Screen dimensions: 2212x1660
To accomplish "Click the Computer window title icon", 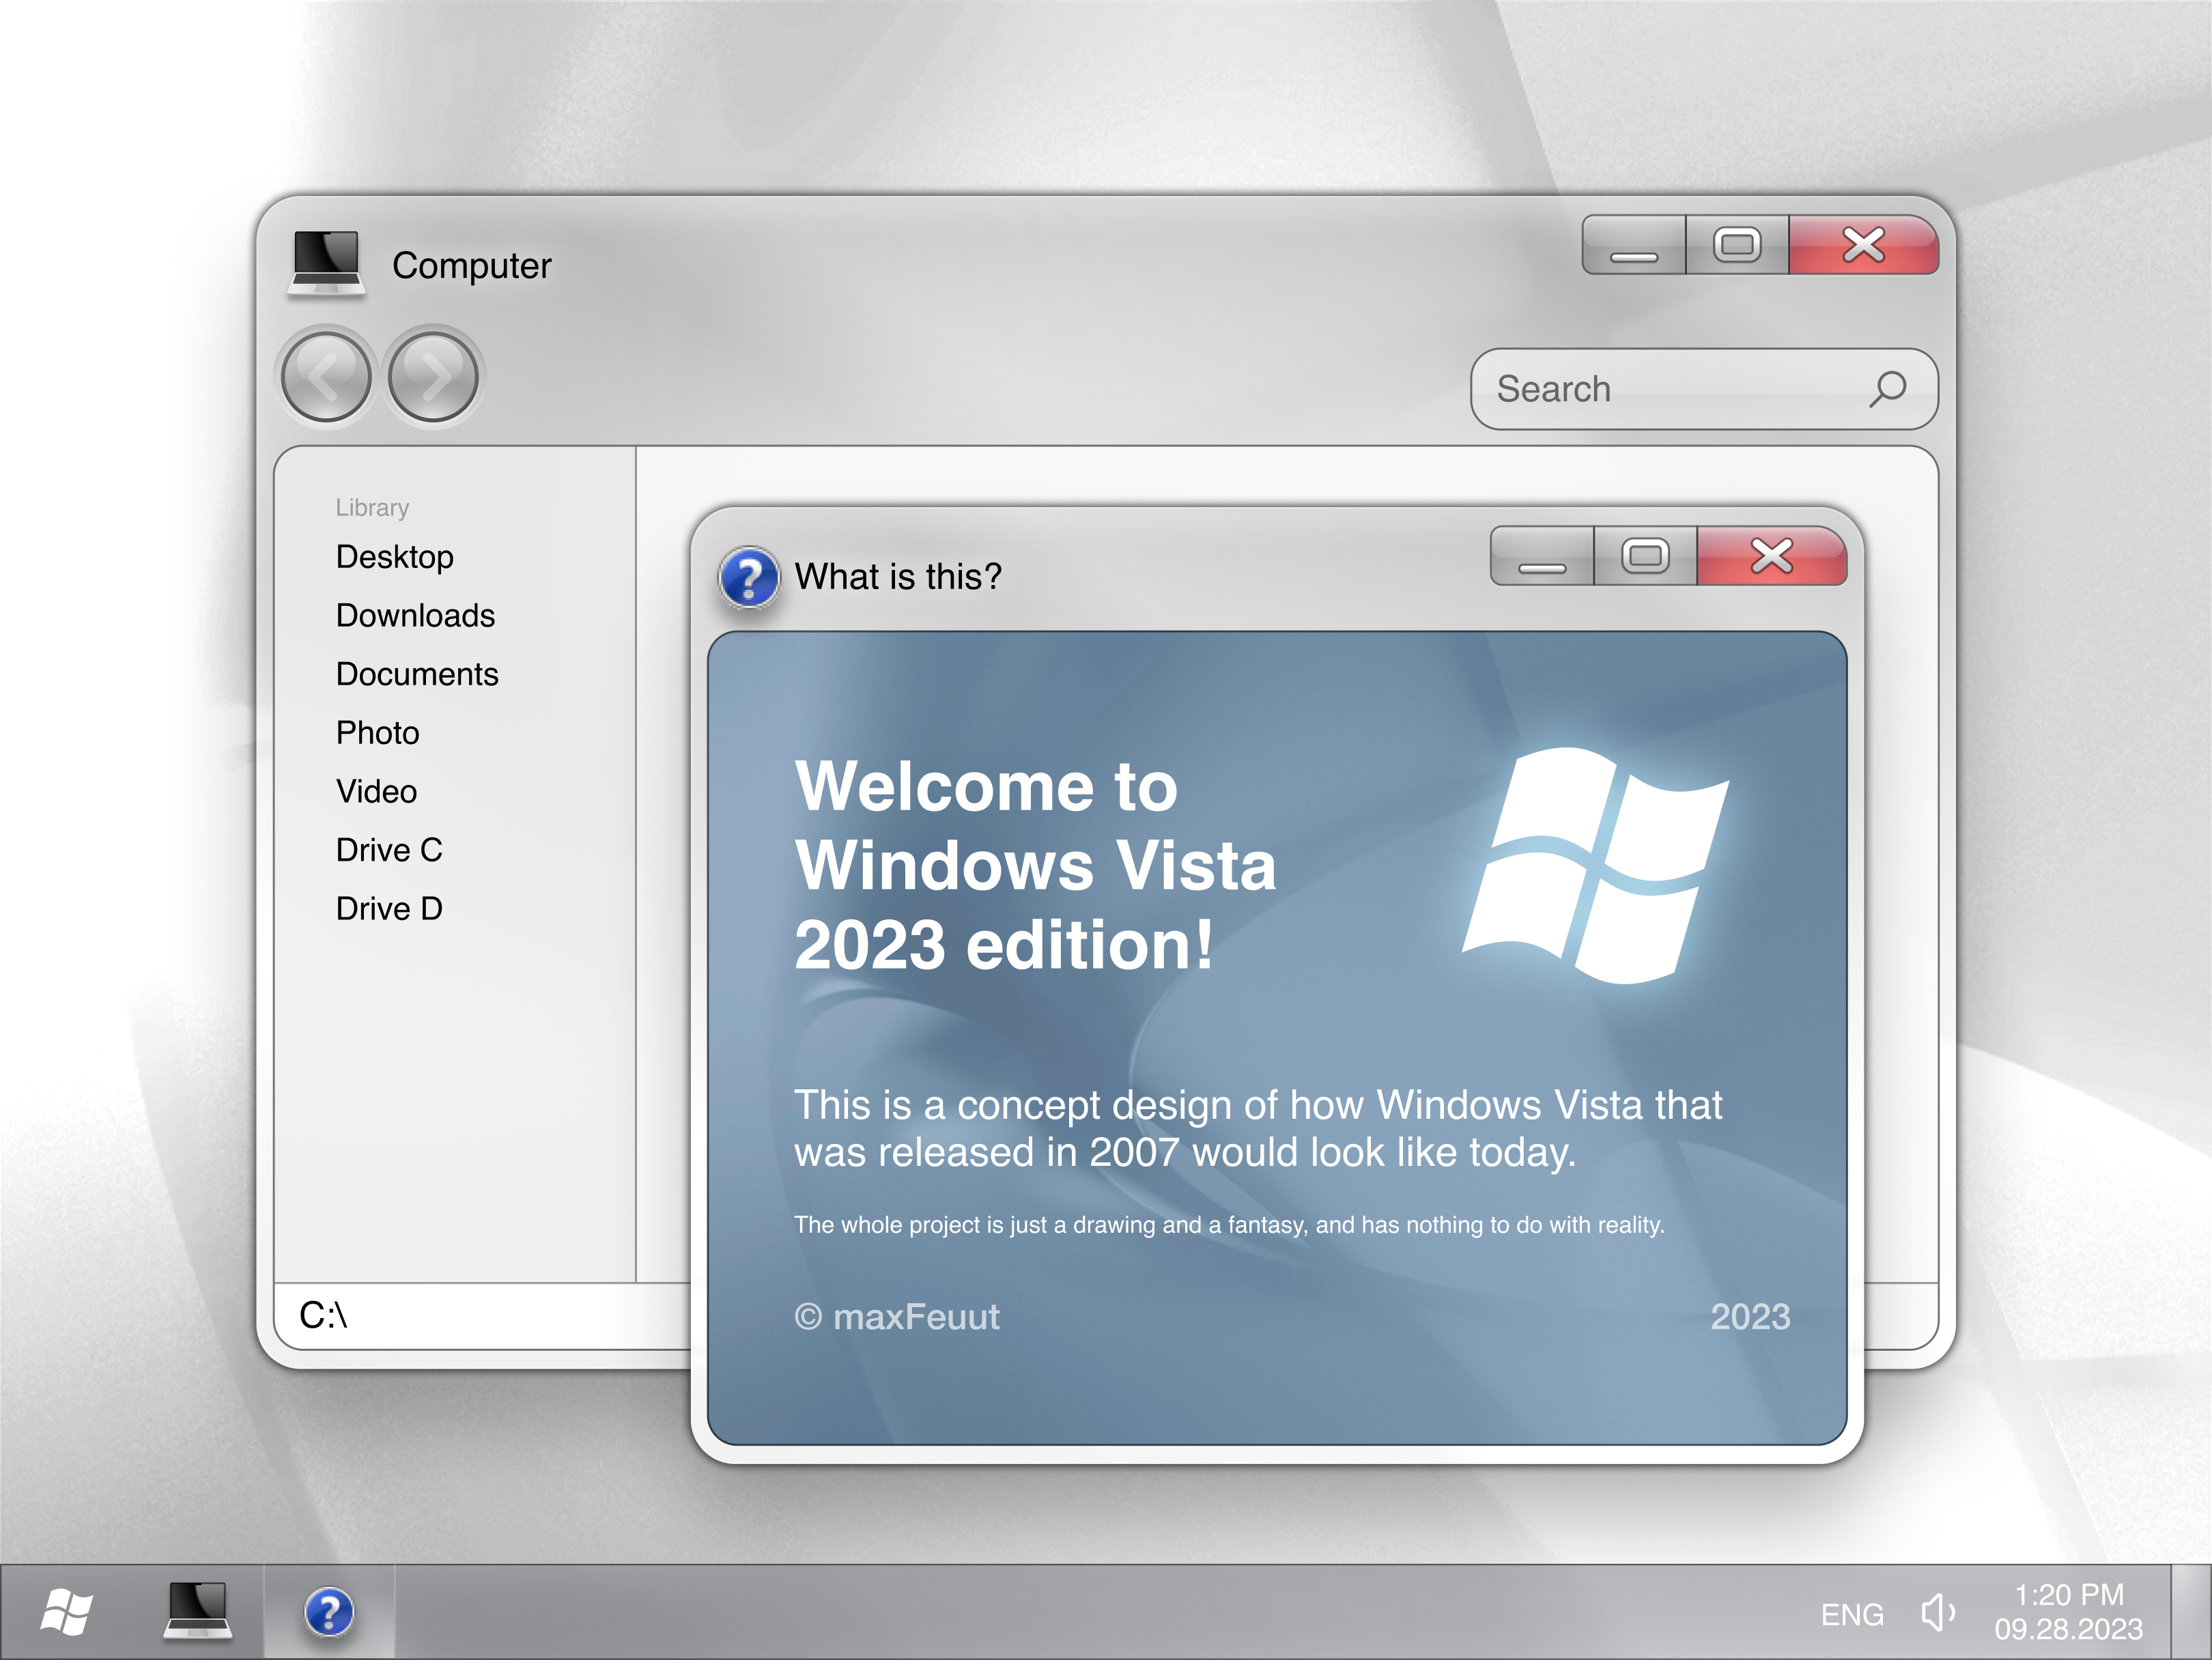I will click(x=326, y=264).
